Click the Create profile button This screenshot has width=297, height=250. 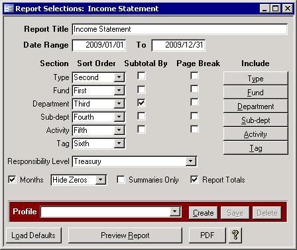point(204,213)
